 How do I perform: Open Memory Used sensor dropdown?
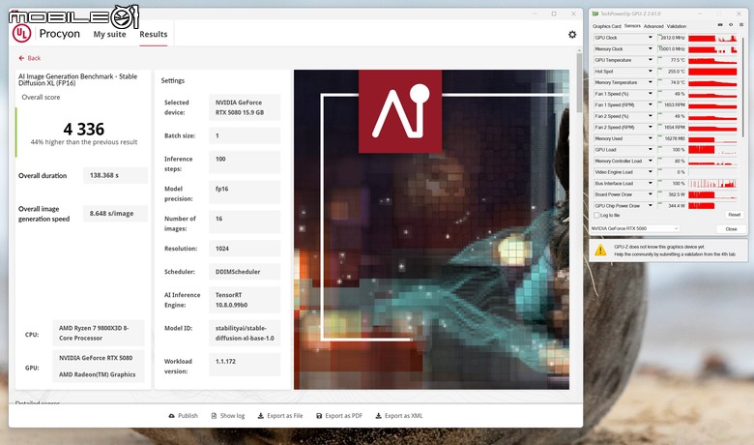(651, 138)
